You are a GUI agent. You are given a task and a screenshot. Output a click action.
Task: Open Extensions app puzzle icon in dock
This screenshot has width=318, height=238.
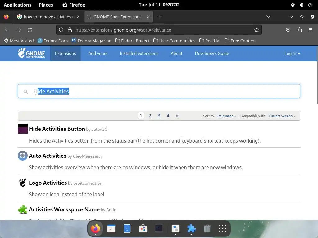click(191, 228)
